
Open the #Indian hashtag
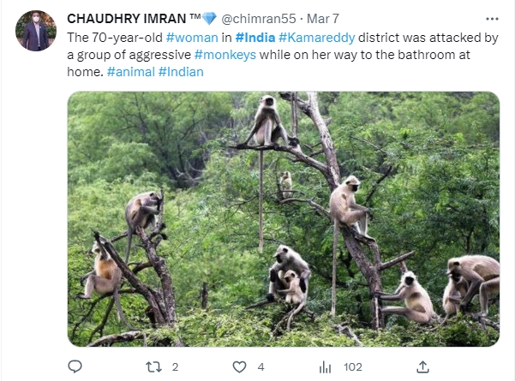(181, 72)
